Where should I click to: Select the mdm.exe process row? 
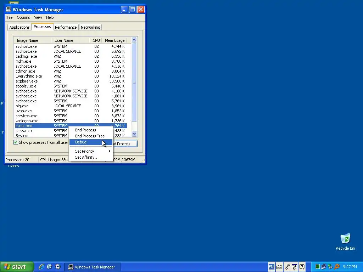71,61
